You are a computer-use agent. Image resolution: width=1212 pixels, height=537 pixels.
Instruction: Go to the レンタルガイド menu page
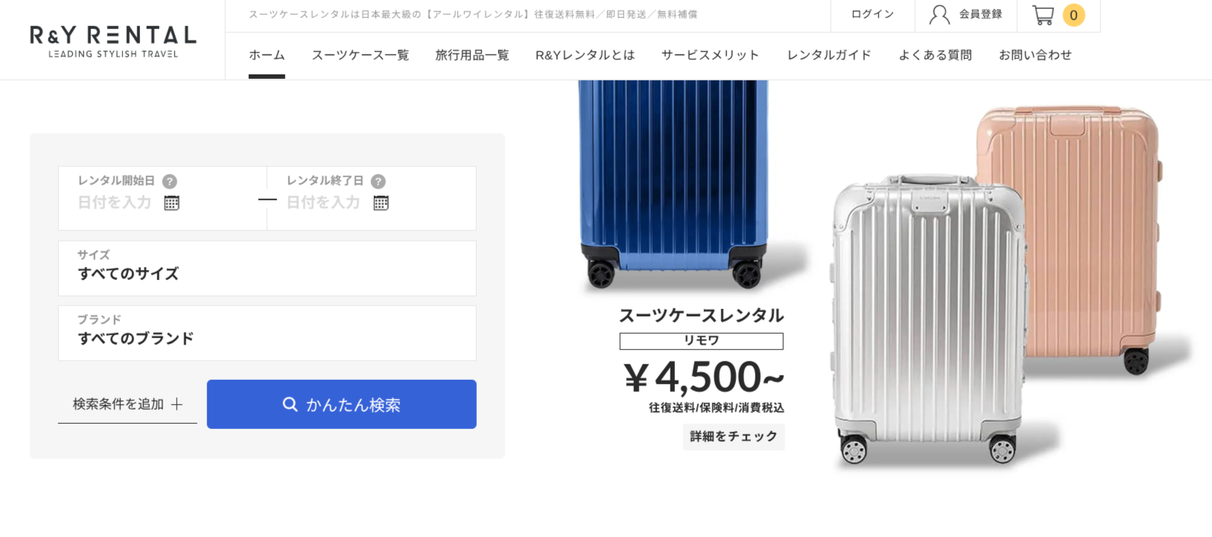pos(829,55)
